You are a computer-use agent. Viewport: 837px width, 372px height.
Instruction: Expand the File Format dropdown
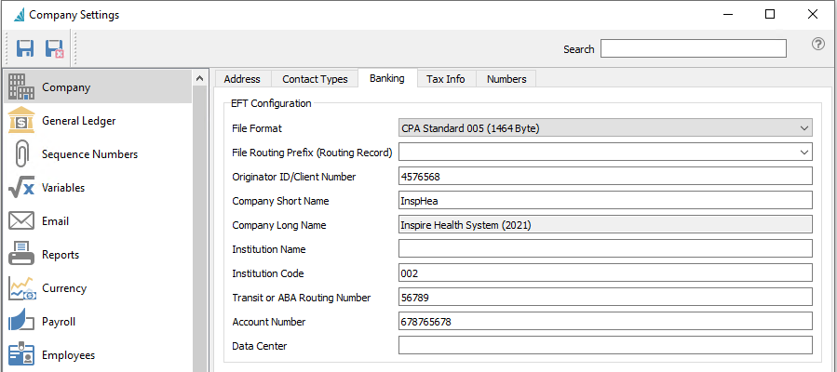click(x=804, y=128)
